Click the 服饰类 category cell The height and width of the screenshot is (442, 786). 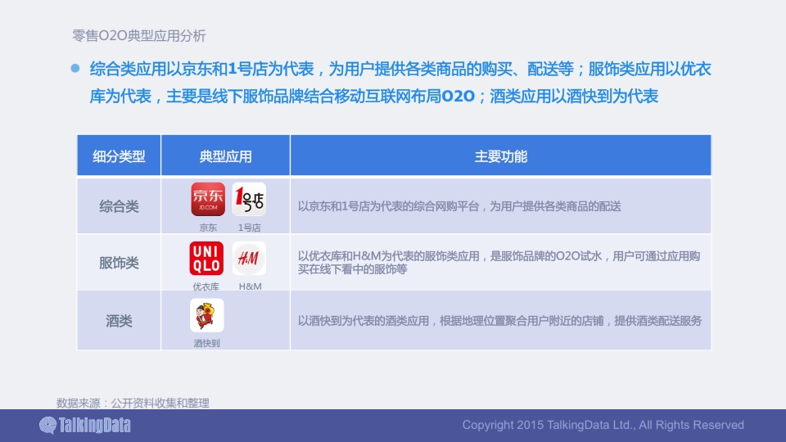click(119, 263)
